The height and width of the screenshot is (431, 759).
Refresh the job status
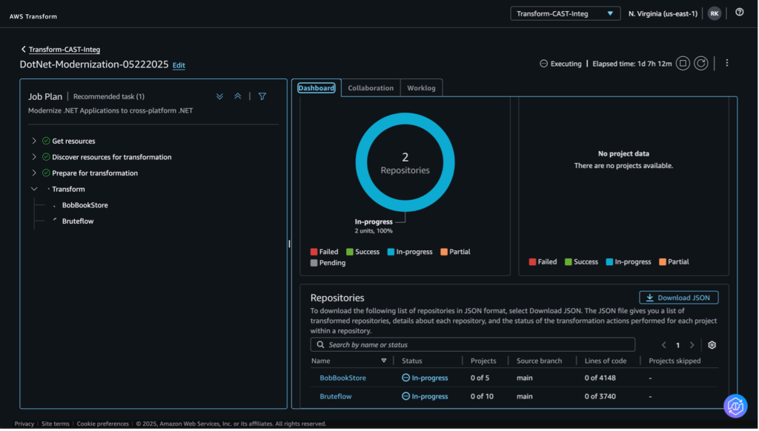pyautogui.click(x=701, y=63)
